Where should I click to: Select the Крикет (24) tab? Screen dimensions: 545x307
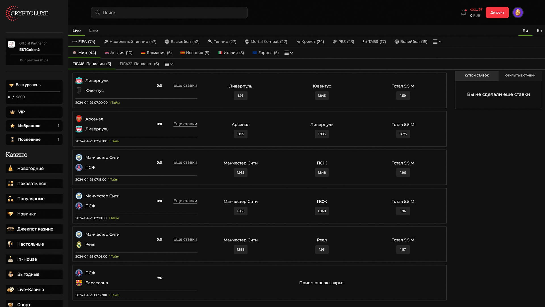click(x=310, y=42)
